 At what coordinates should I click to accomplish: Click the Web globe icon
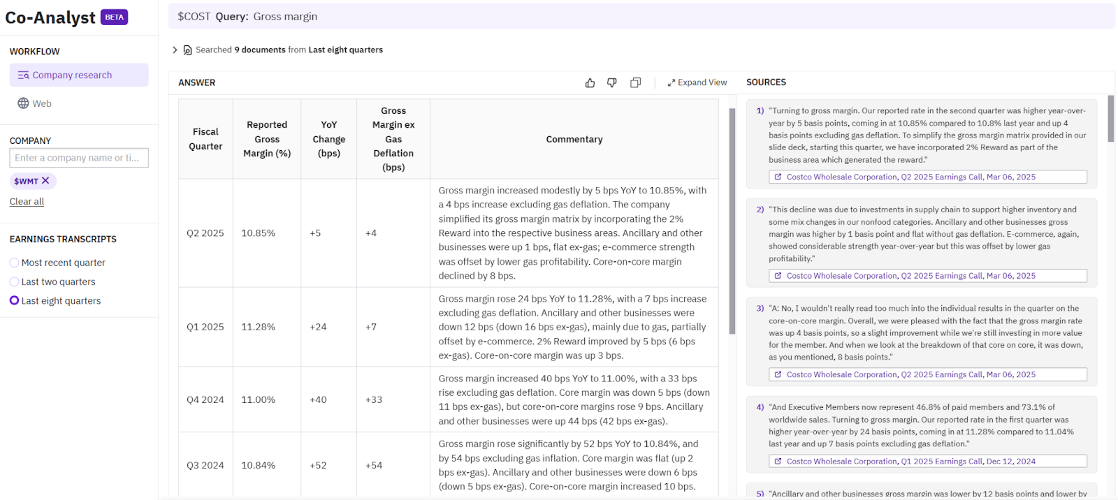tap(23, 103)
